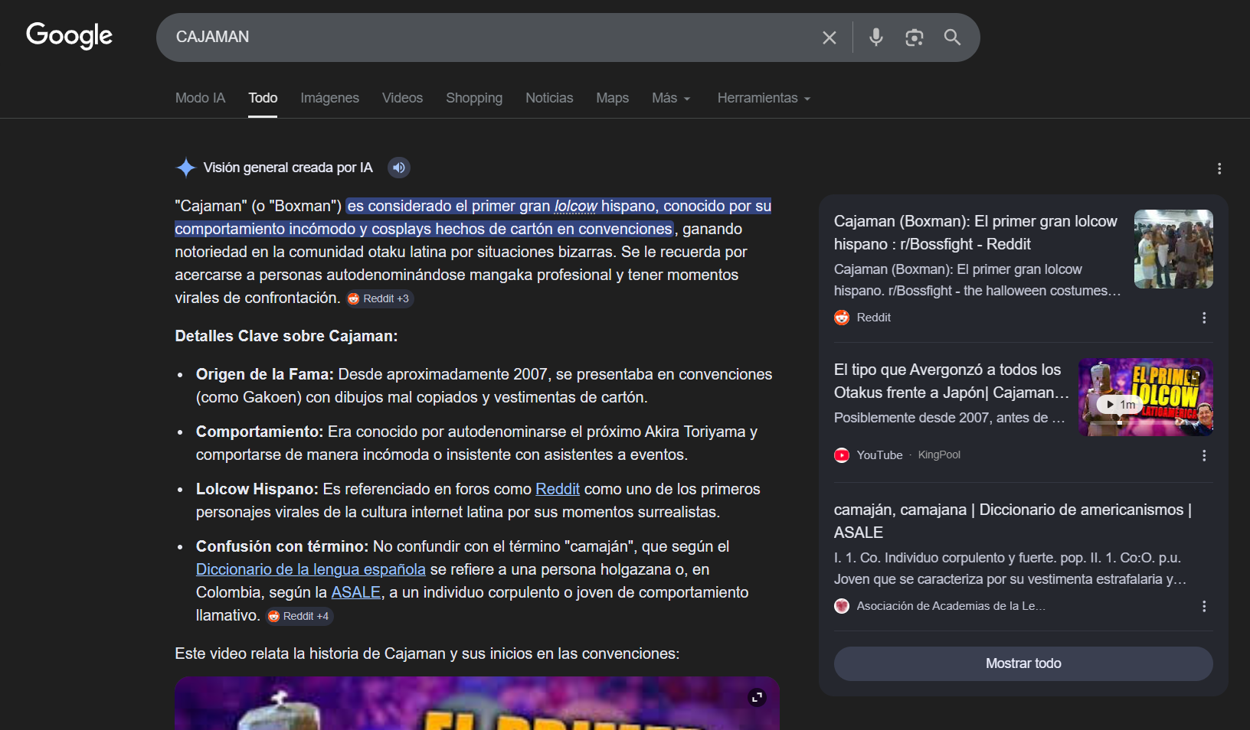
Task: Open more options for the YouTube source card
Action: coord(1204,455)
